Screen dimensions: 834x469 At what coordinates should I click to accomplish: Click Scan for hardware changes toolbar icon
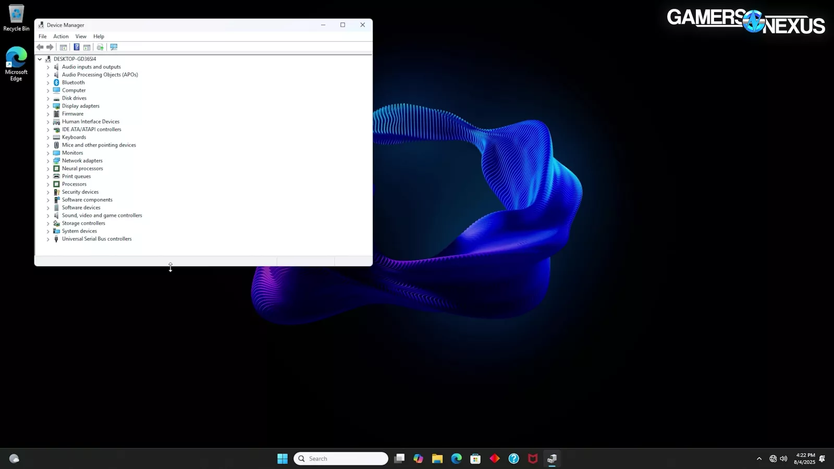114,47
